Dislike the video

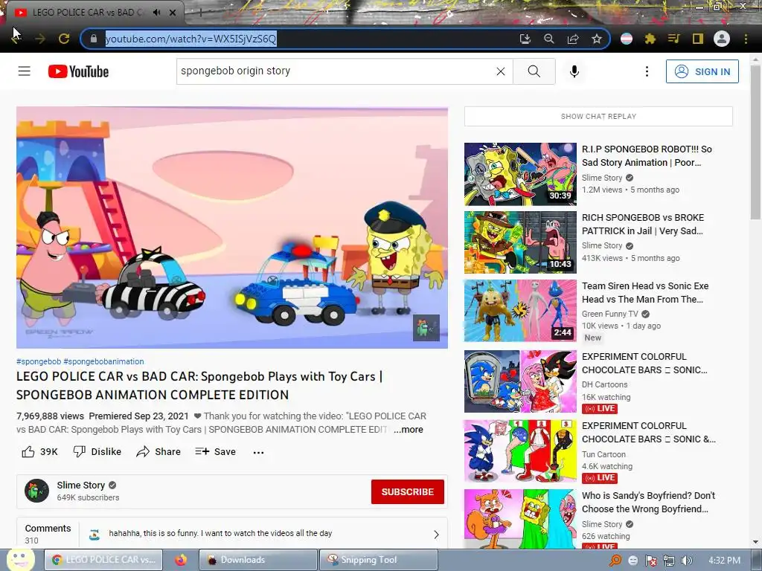pos(97,452)
